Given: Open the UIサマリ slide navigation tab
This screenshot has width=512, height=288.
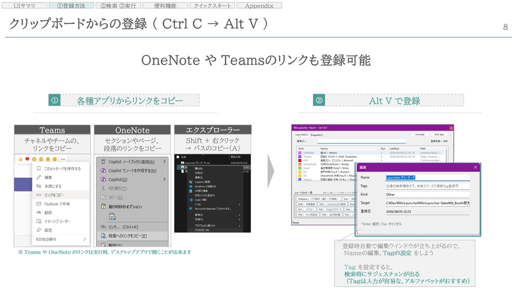Looking at the screenshot, I should 24,5.
